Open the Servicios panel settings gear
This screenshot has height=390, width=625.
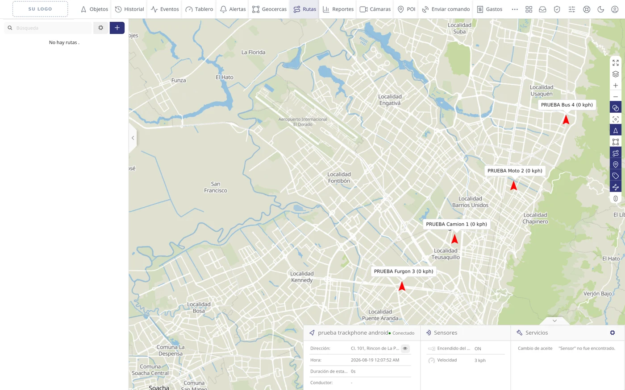612,333
